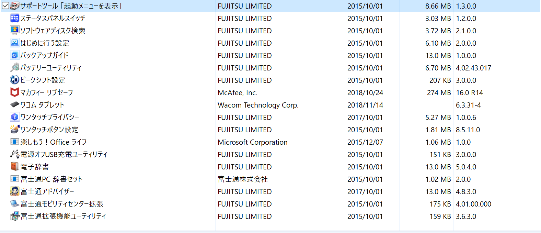
Task: Select the ワンタッチボタン設定 entry
Action: coord(49,130)
